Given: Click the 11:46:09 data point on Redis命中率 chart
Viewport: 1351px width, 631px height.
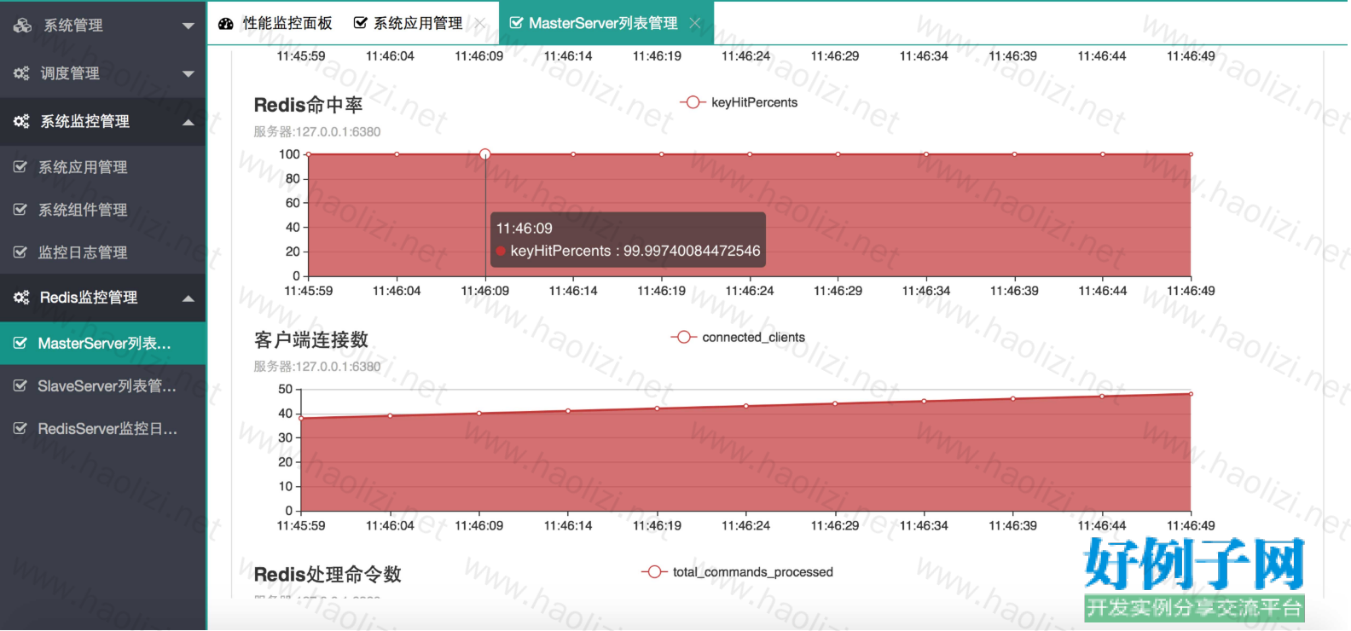Looking at the screenshot, I should tap(485, 154).
